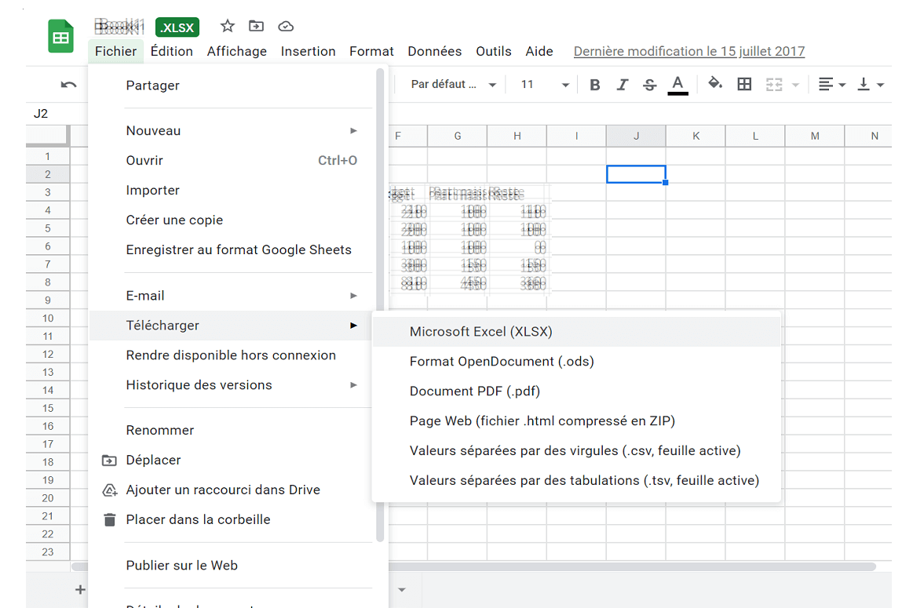Star the document with the star icon
This screenshot has width=902, height=608.
227,26
